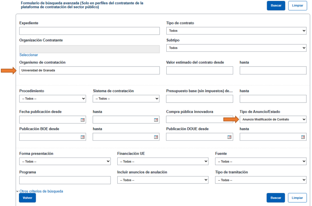312x206 pixels.
Task: Open the Forma presentación dropdown
Action: (65, 162)
